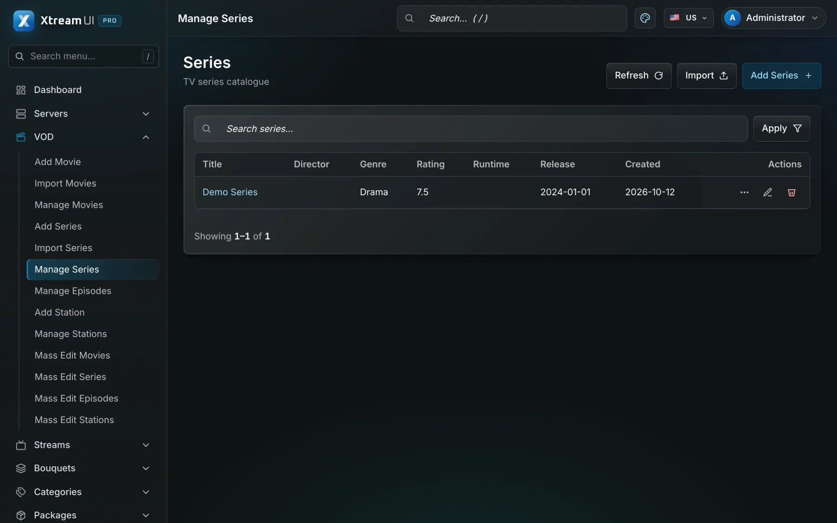Open the theme palette icon
837x523 pixels.
[645, 18]
